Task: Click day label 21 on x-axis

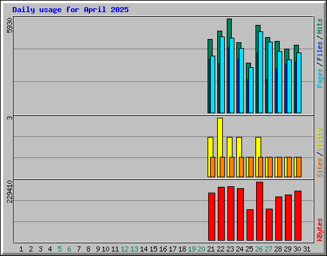Action: click(211, 249)
